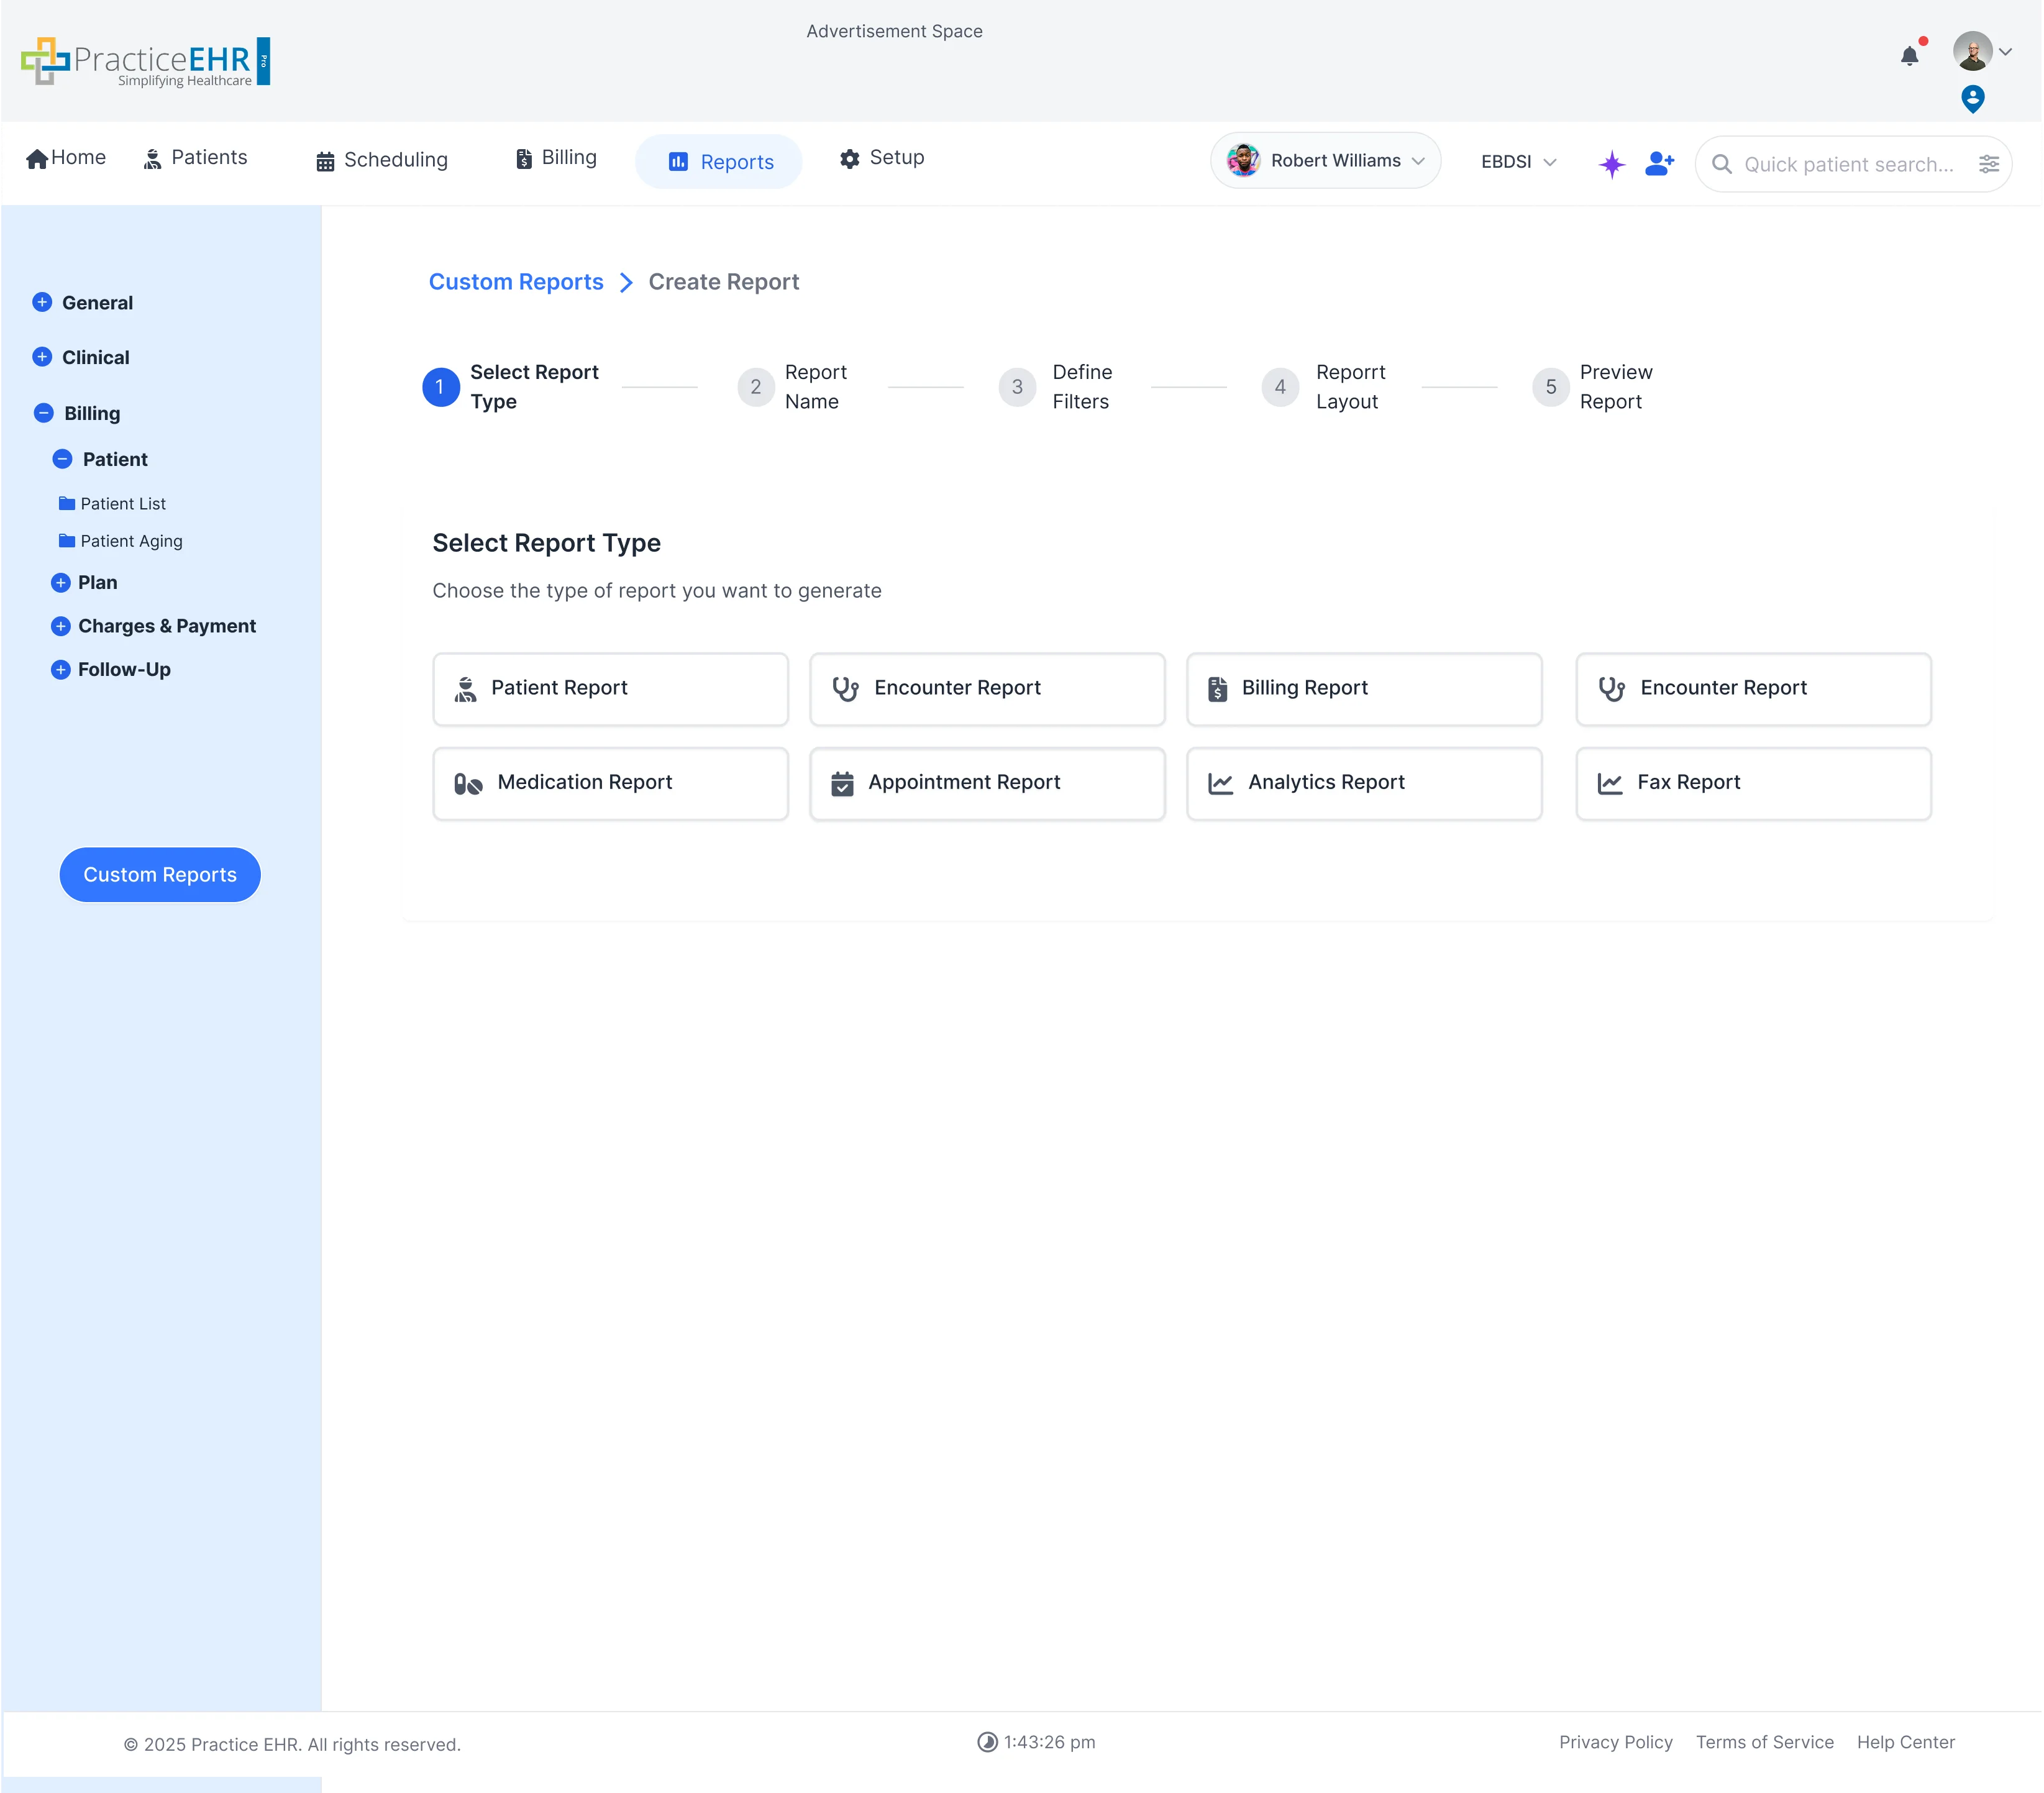Open the Setup menu
The height and width of the screenshot is (1793, 2044).
[x=880, y=158]
